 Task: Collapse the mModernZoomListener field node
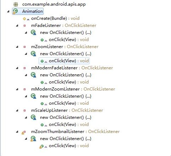coord(17,89)
